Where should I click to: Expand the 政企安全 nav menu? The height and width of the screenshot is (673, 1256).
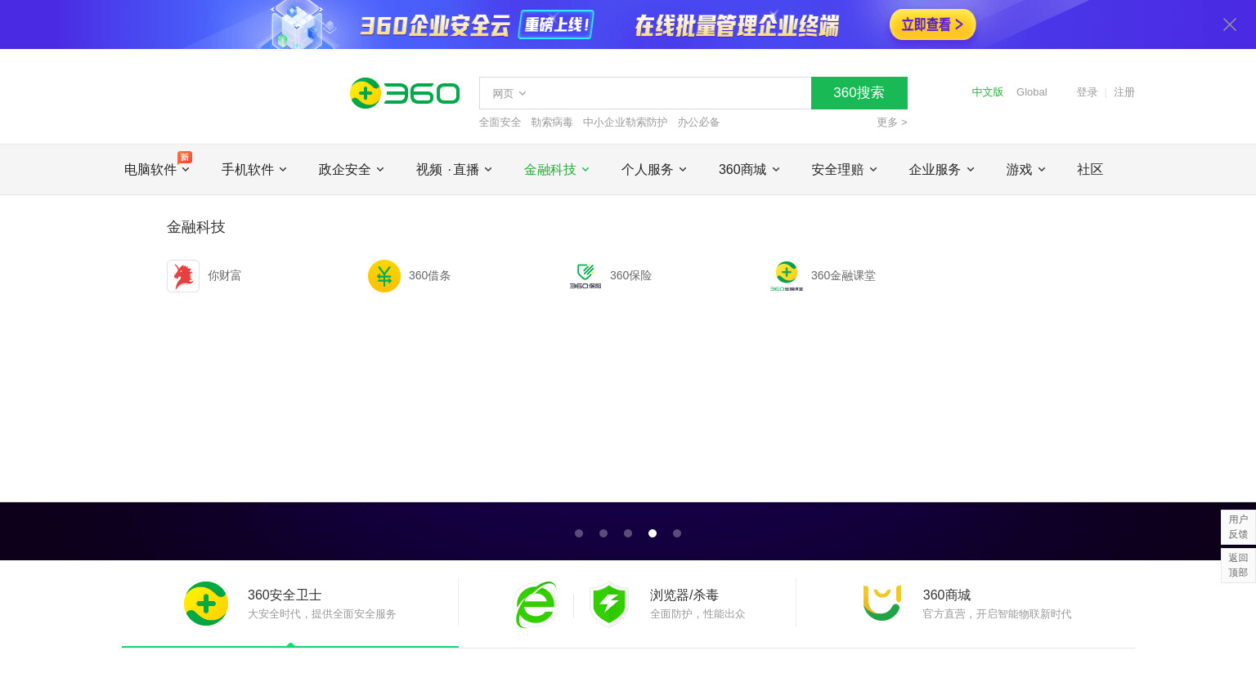pos(352,170)
